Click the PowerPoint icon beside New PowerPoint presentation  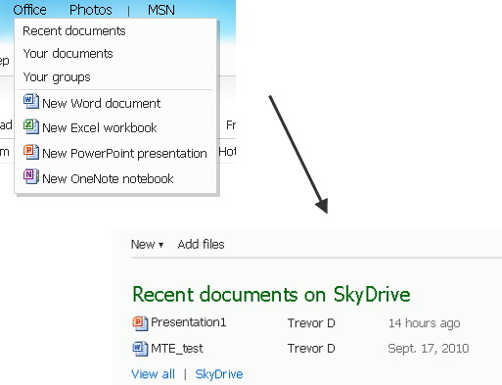pyautogui.click(x=31, y=152)
